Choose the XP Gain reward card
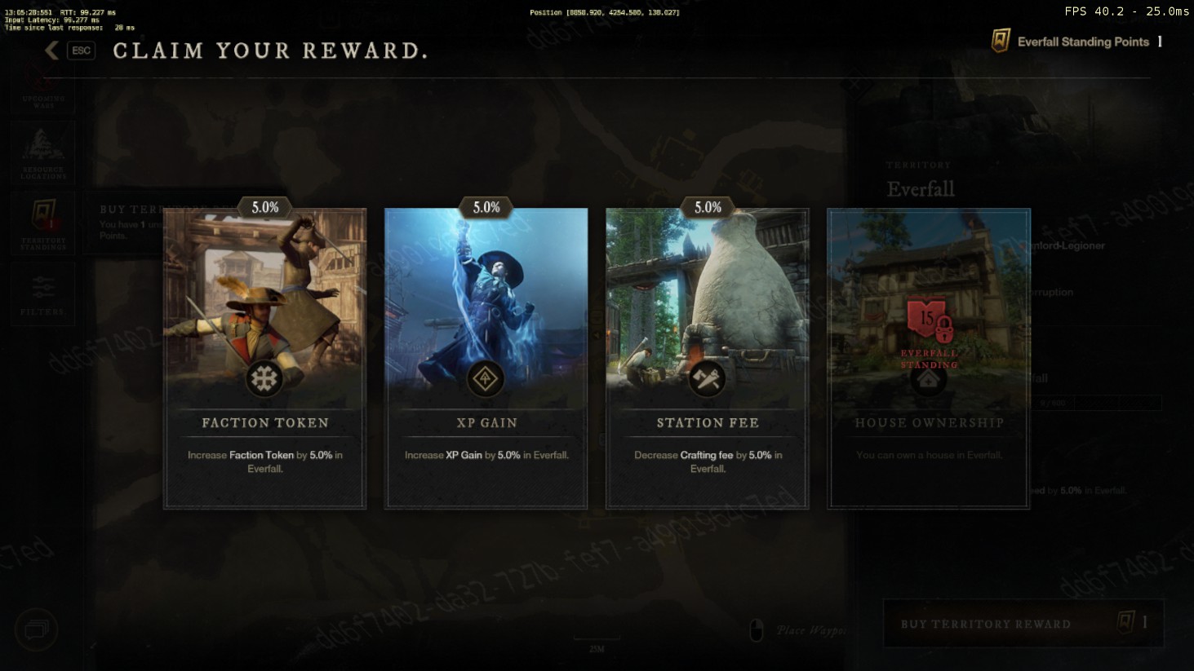The image size is (1194, 671). (486, 359)
